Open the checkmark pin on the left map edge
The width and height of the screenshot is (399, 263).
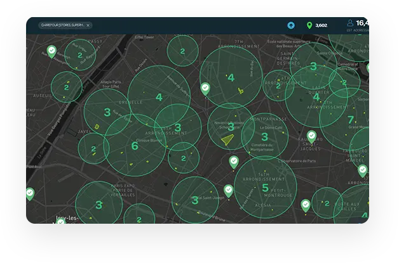(x=30, y=194)
